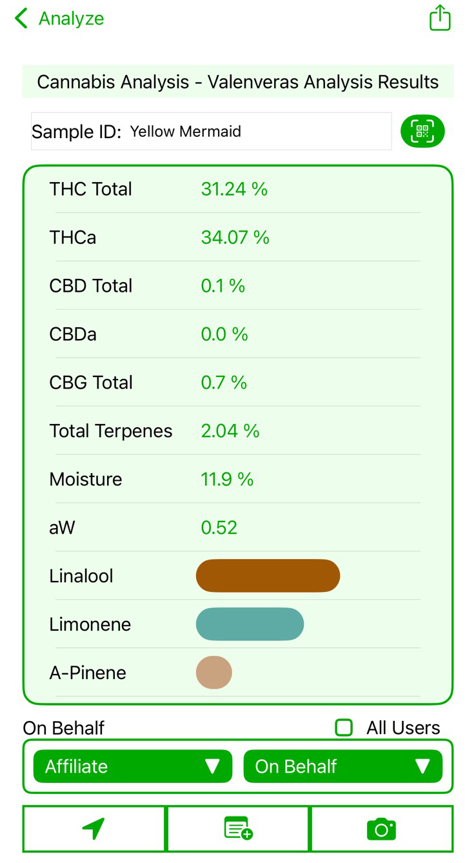476x863 pixels.
Task: Tap the Cannabis Analysis results header
Action: [x=238, y=82]
